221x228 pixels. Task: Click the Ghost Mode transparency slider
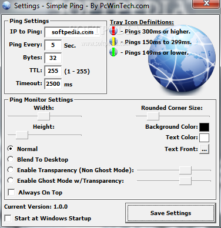pyautogui.click(x=185, y=181)
